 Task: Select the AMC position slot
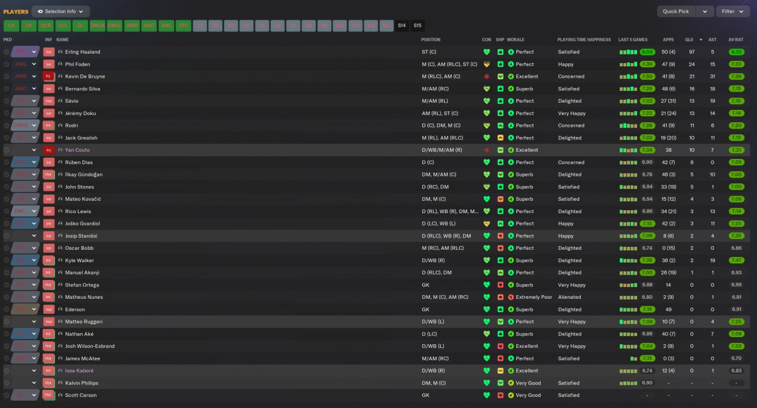[149, 25]
